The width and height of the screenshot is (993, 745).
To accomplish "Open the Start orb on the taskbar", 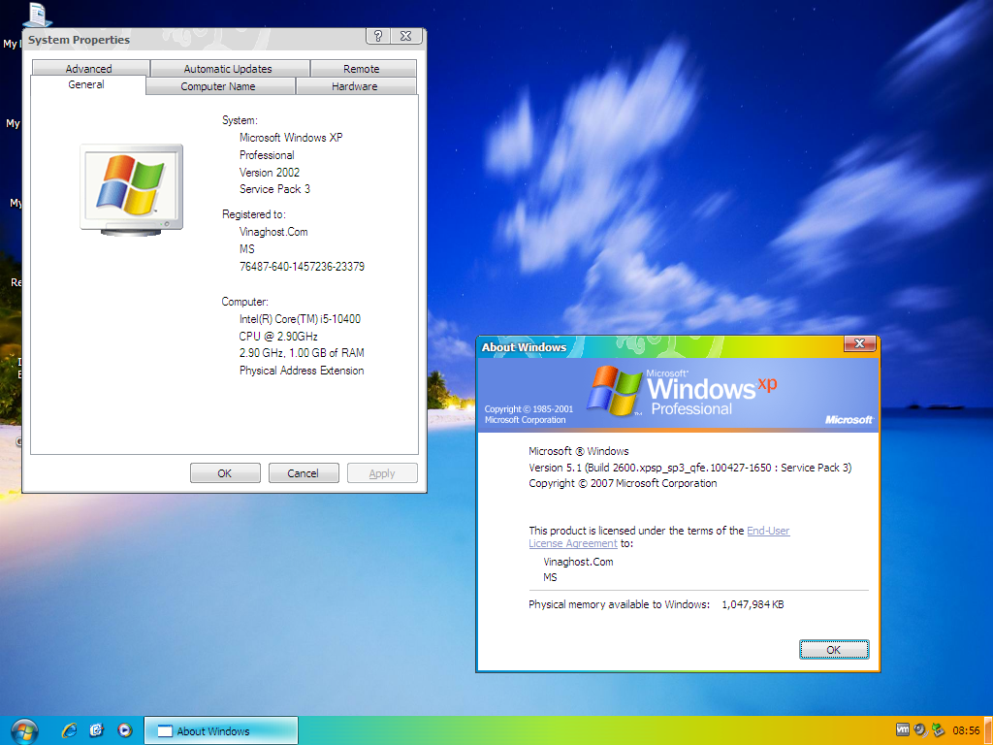I will tap(24, 731).
